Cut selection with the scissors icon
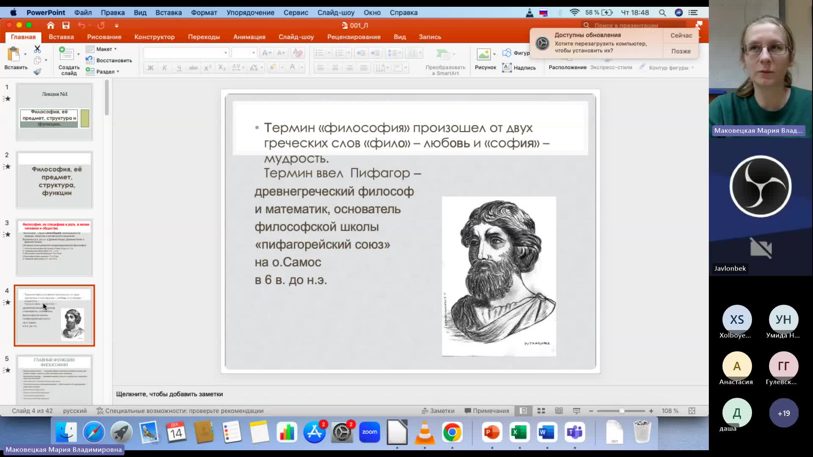Screen dimensions: 813x457 (37, 49)
